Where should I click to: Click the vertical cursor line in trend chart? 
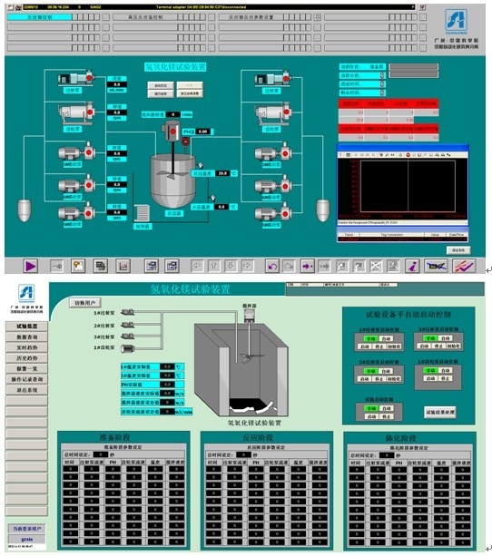(x=408, y=186)
